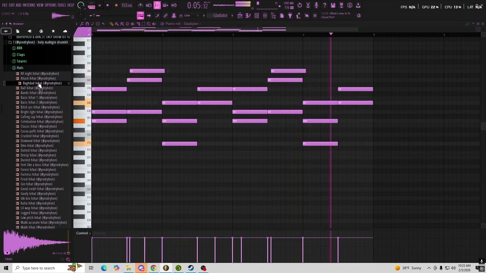
Task: Click the download arrow icon in top toolbar
Action: (x=358, y=5)
